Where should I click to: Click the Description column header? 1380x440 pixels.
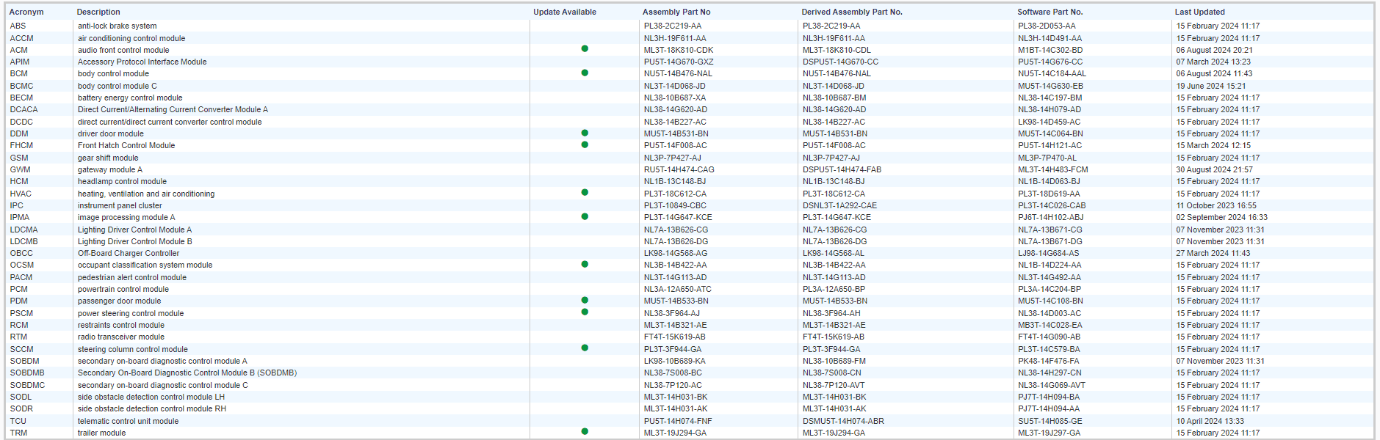coord(98,12)
